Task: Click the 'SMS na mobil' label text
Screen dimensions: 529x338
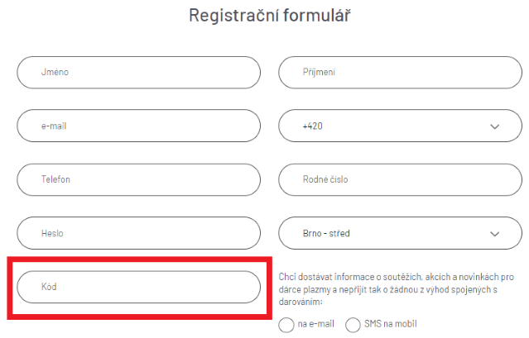Action: 391,324
